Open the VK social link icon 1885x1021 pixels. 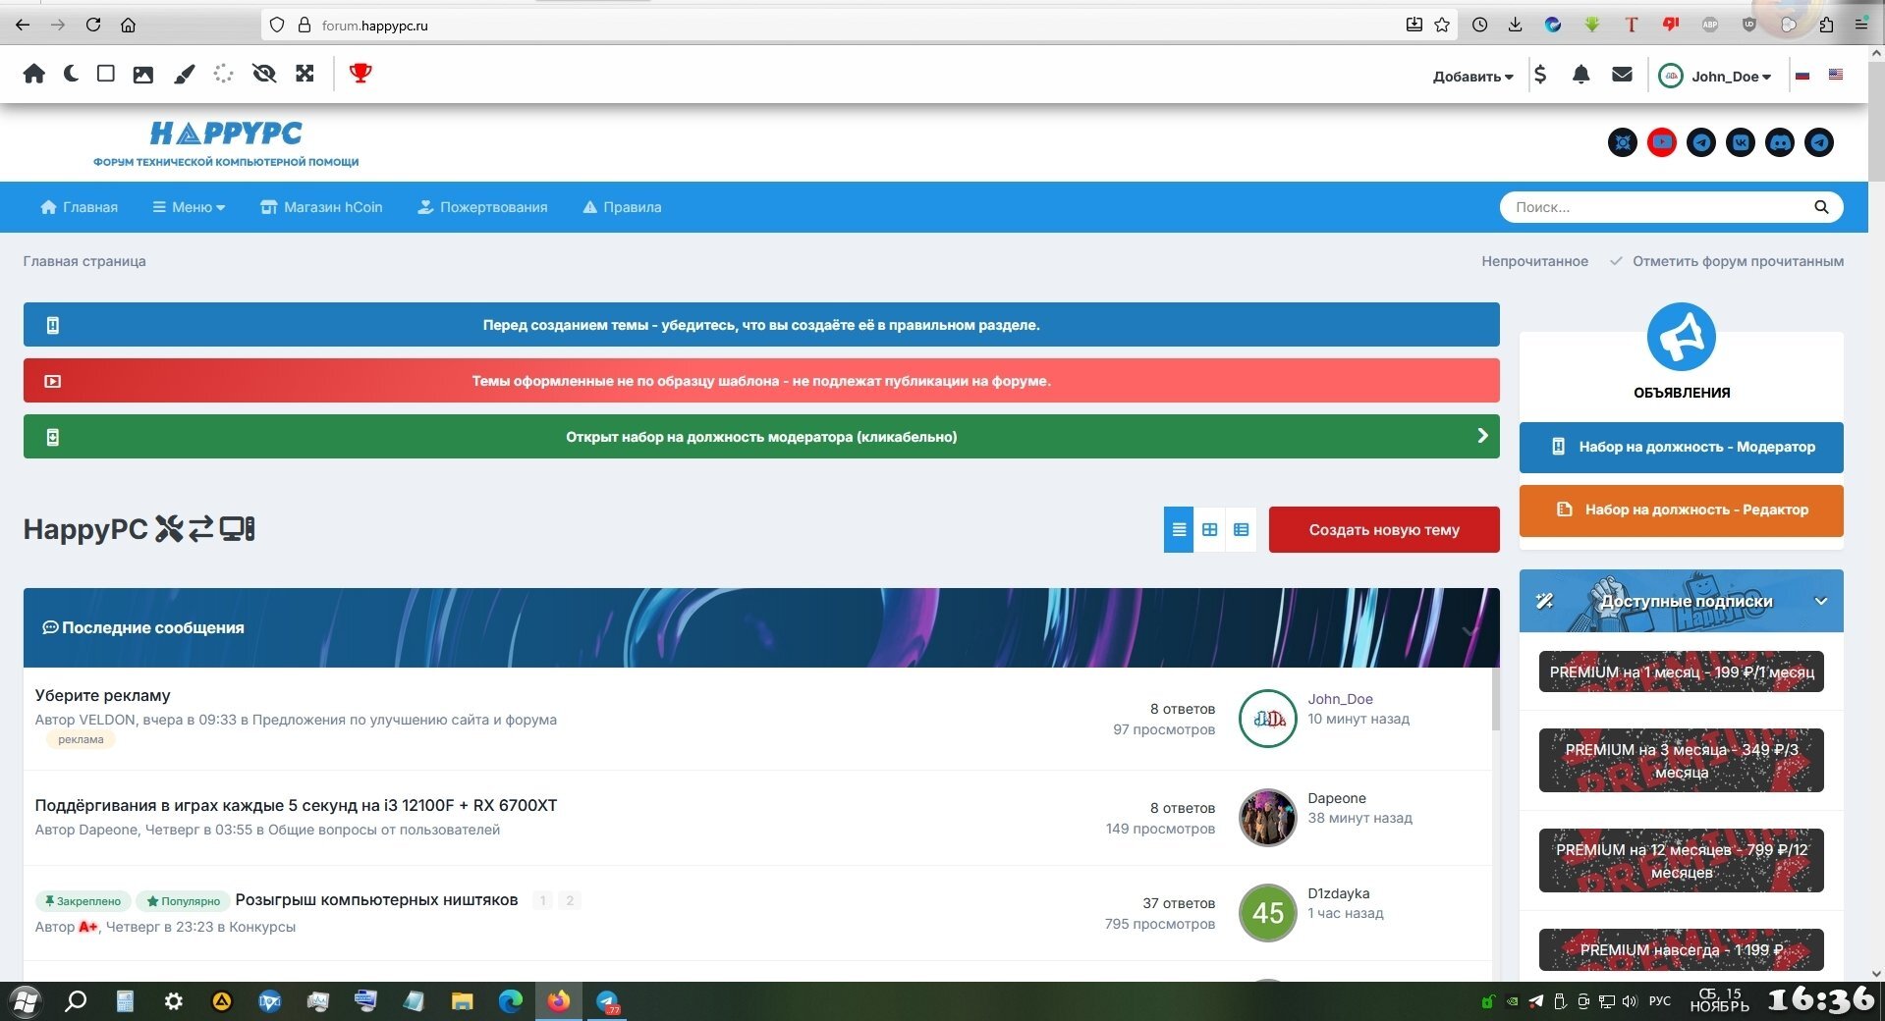[x=1740, y=142]
